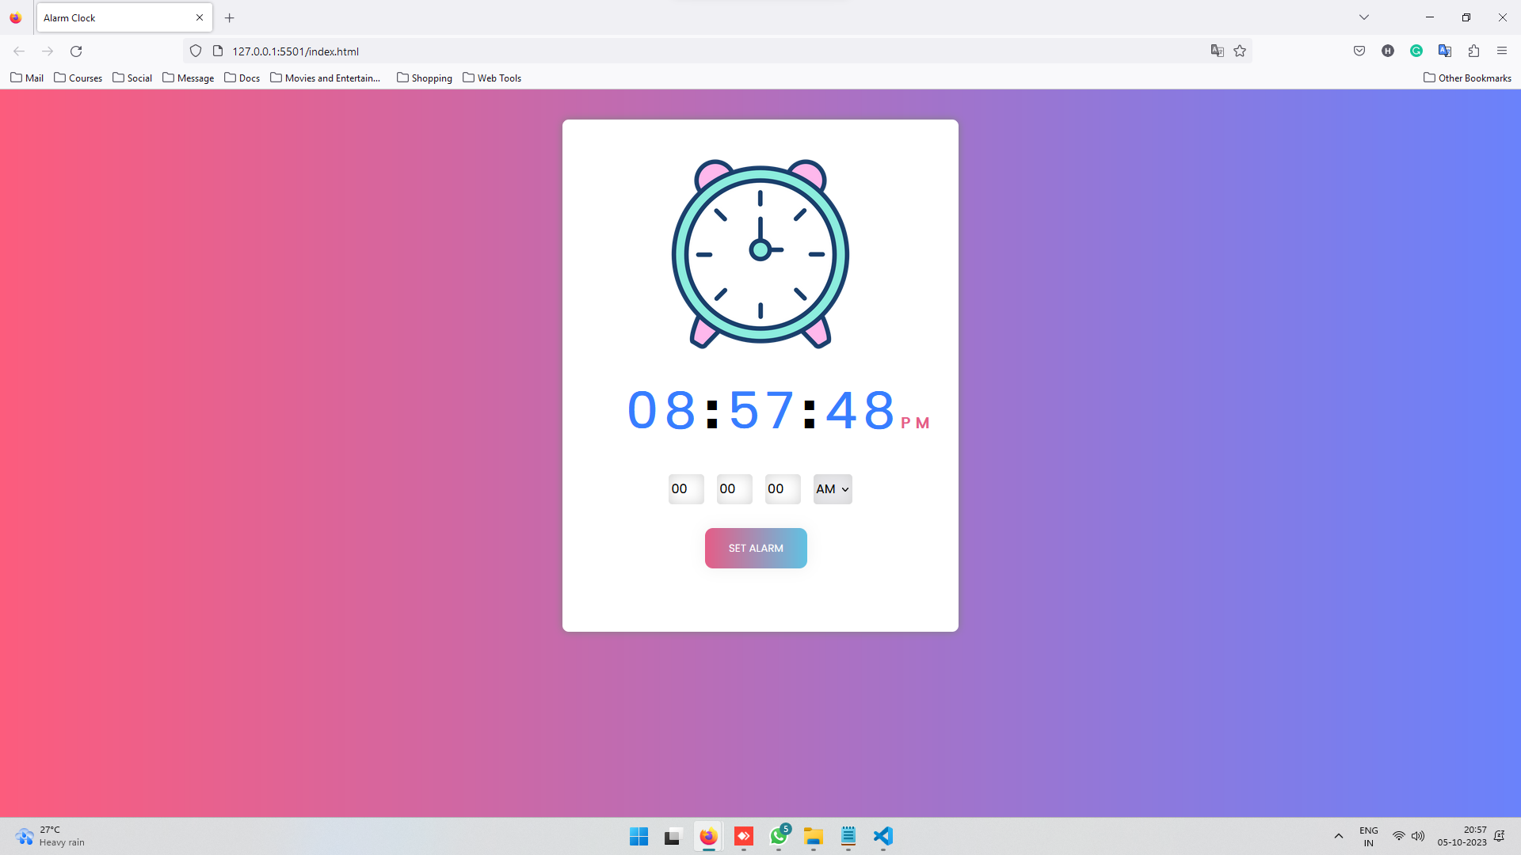Open a new browser tab

(230, 17)
